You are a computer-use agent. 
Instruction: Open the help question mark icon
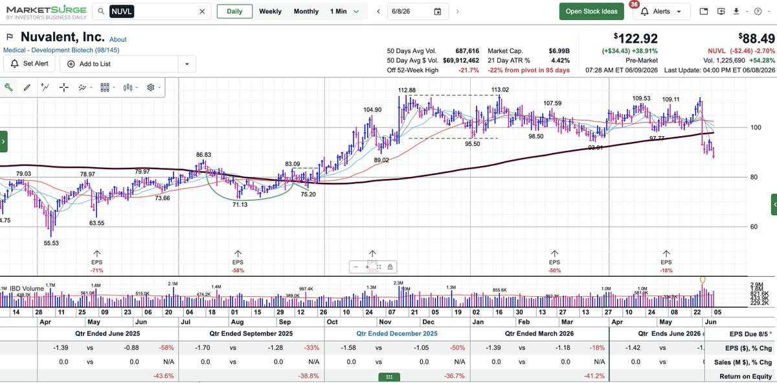pyautogui.click(x=760, y=12)
